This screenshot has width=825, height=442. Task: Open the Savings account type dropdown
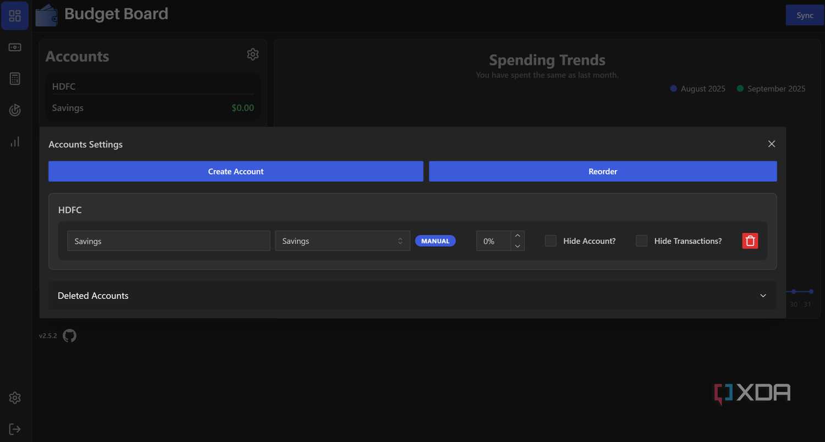click(x=343, y=241)
